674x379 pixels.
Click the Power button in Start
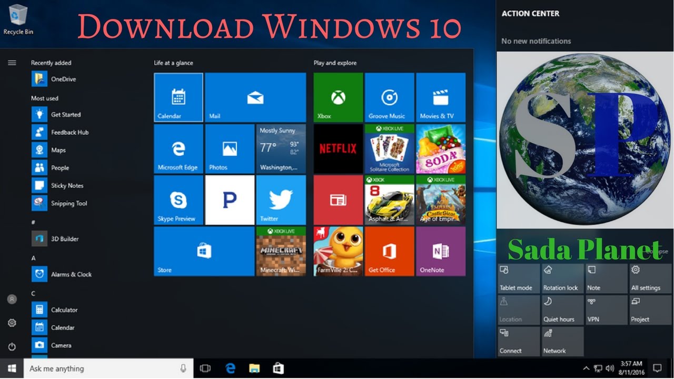point(12,346)
